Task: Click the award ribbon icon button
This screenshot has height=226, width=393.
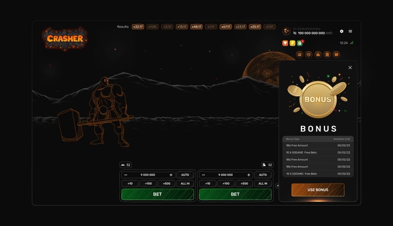Action: click(327, 54)
